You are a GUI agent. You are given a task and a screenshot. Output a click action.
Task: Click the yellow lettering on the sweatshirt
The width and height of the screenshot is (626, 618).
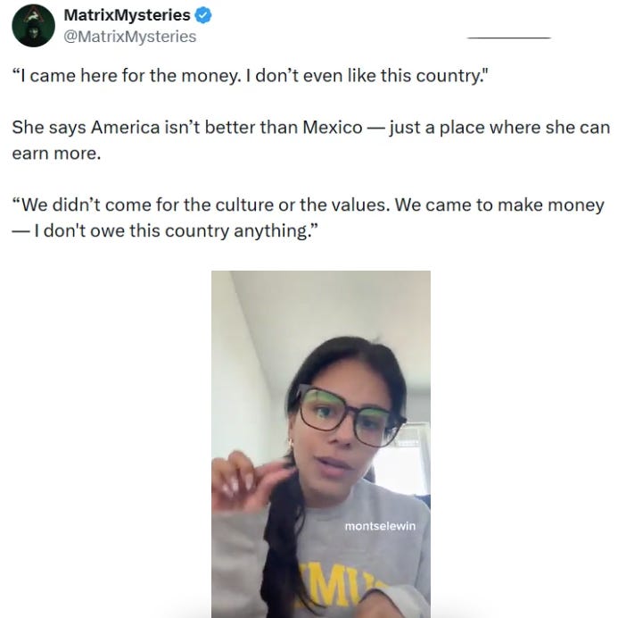click(340, 585)
